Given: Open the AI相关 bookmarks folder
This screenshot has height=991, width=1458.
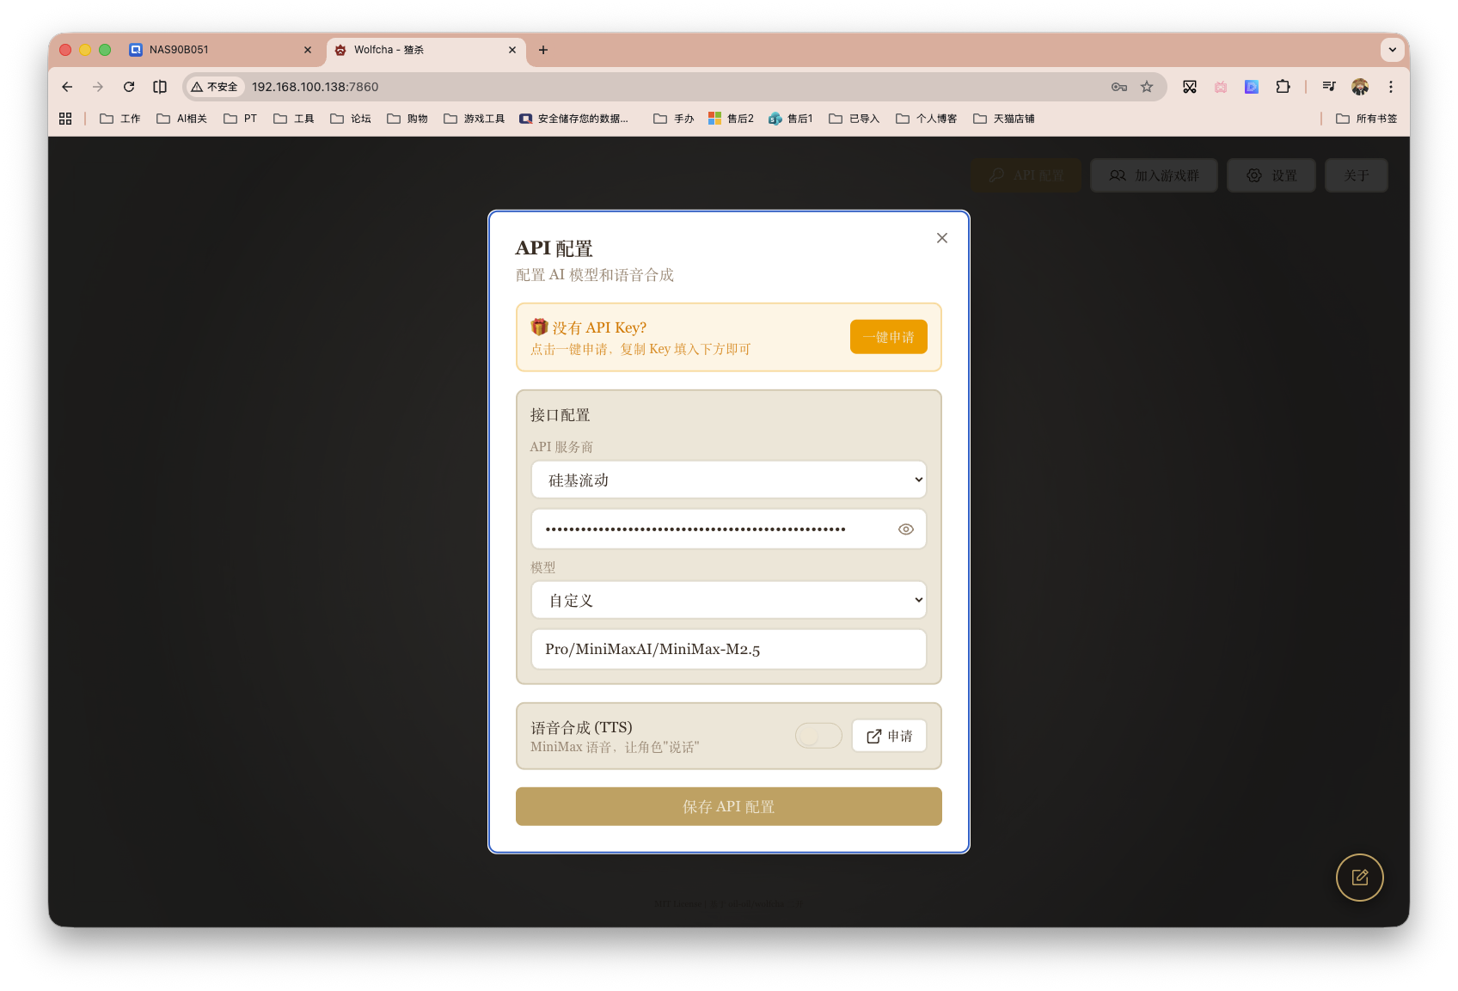Looking at the screenshot, I should point(182,119).
